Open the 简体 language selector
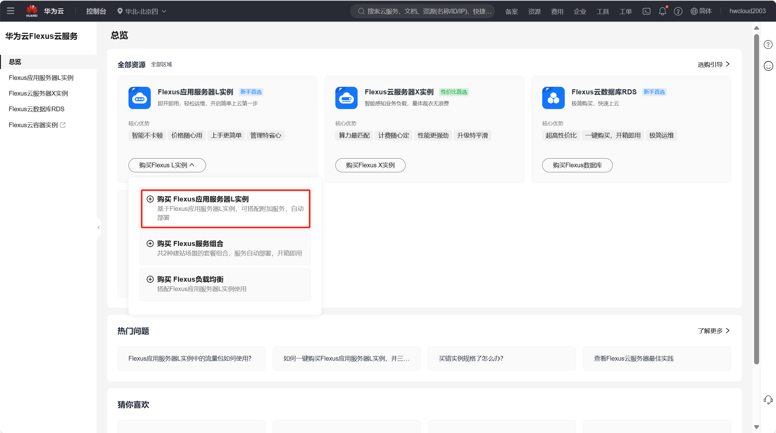 pos(701,11)
